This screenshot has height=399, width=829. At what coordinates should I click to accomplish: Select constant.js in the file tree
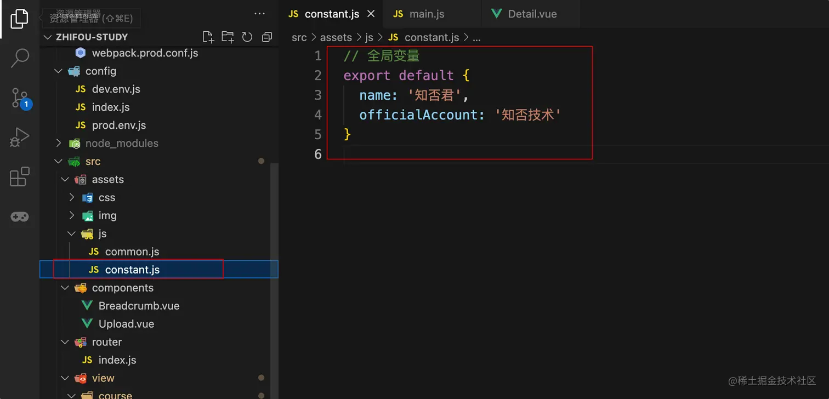(159, 270)
